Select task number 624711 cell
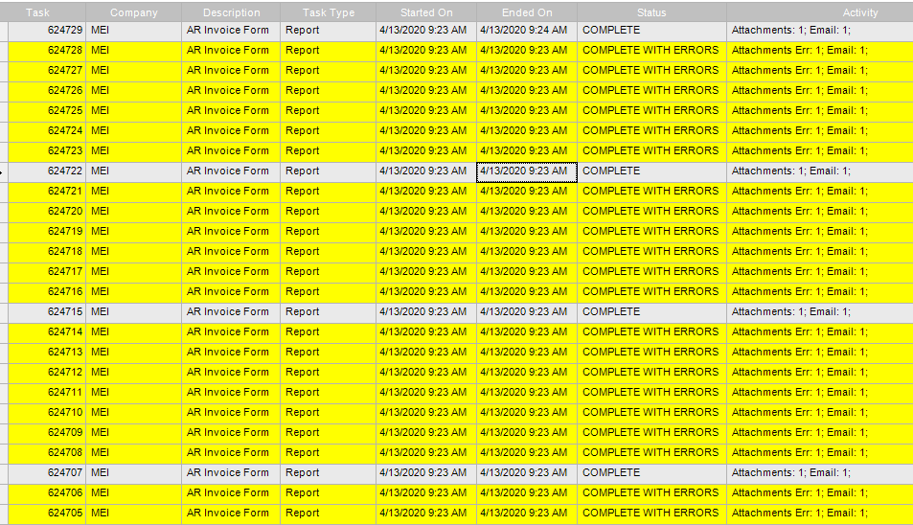This screenshot has width=913, height=525. click(x=47, y=392)
